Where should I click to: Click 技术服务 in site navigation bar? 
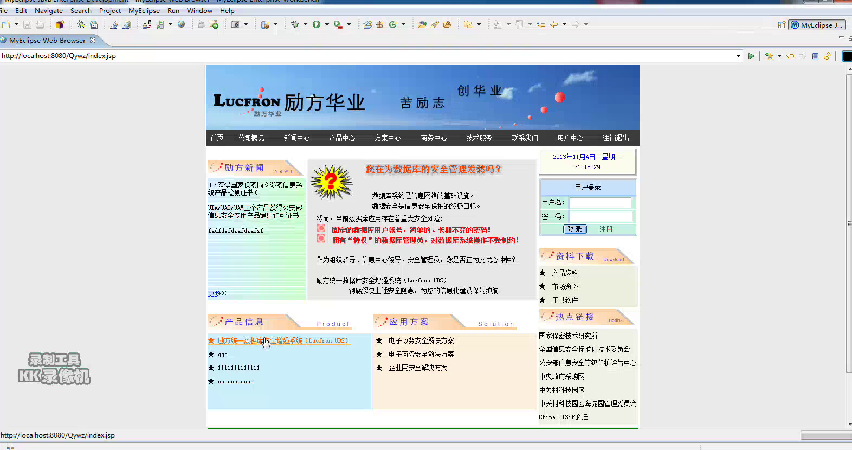479,138
